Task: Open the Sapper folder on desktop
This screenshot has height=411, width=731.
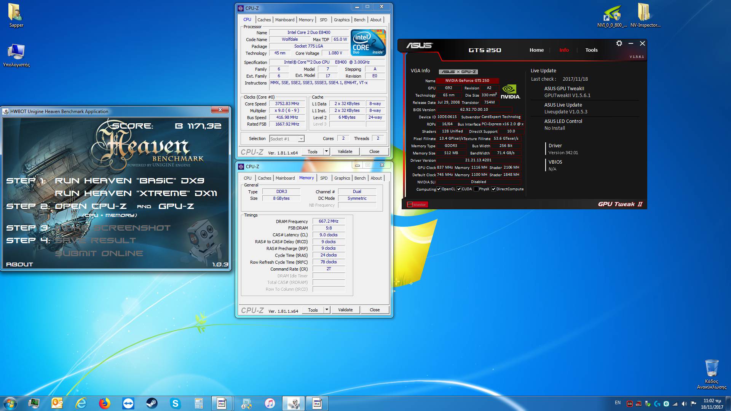Action: click(x=16, y=15)
